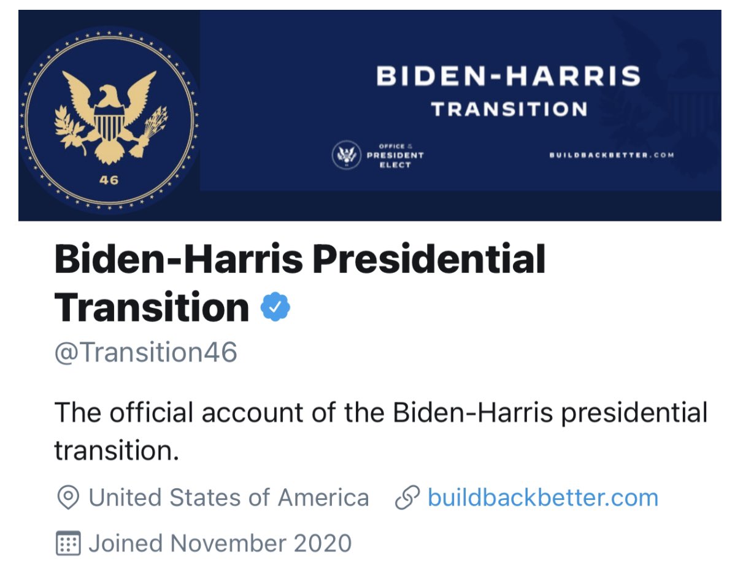Image resolution: width=735 pixels, height=576 pixels.
Task: Click the chain link icon
Action: click(407, 497)
